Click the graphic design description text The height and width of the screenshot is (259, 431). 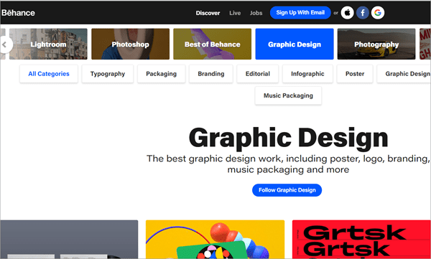coord(288,164)
